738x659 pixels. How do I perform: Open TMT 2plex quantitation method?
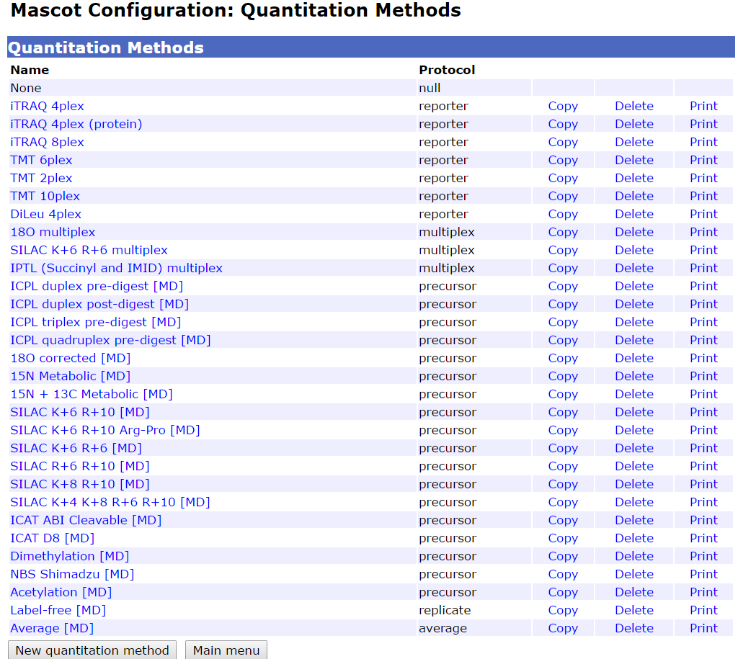41,178
